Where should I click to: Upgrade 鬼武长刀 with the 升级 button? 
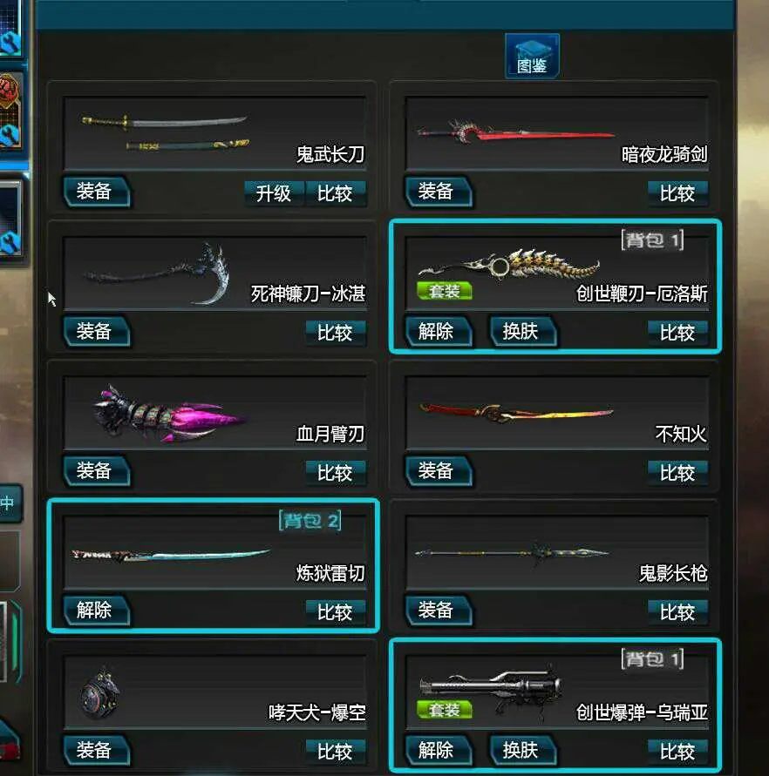tap(274, 193)
